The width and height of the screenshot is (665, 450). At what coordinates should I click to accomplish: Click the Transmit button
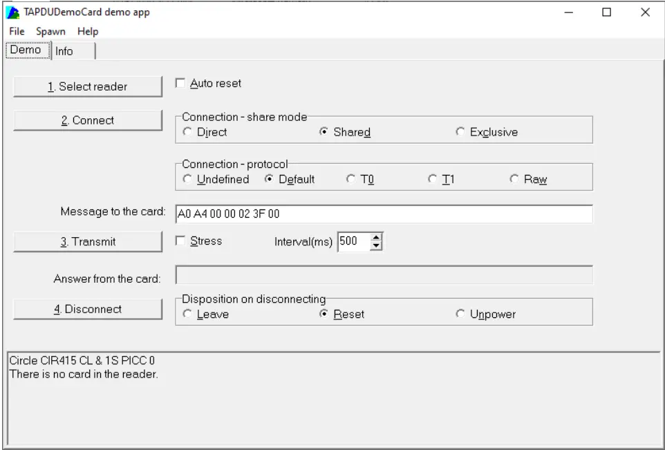[x=88, y=242]
